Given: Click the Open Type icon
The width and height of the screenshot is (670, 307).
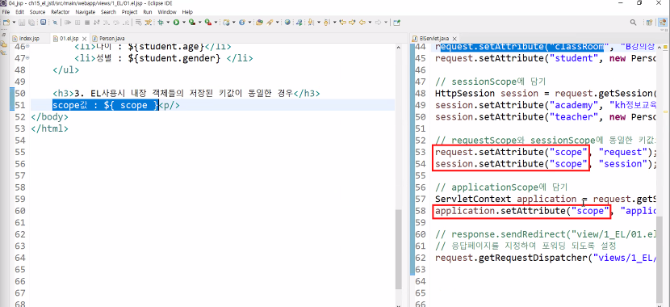Looking at the screenshot, I should point(259,23).
